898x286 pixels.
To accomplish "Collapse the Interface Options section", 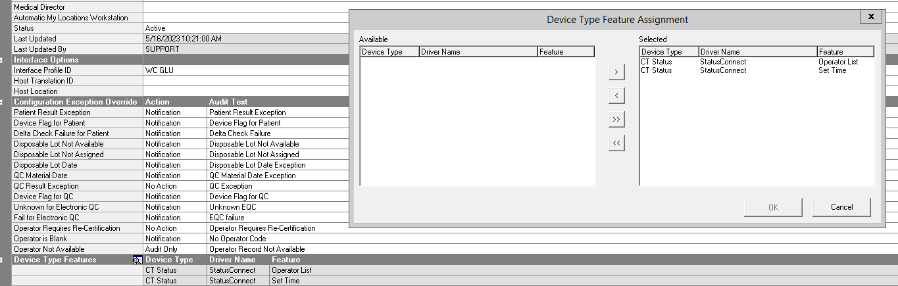I will click(x=5, y=60).
